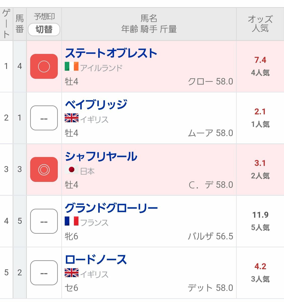This screenshot has width=284, height=302.
Task: Click the 切替 prediction mark switch button
Action: coord(44,29)
